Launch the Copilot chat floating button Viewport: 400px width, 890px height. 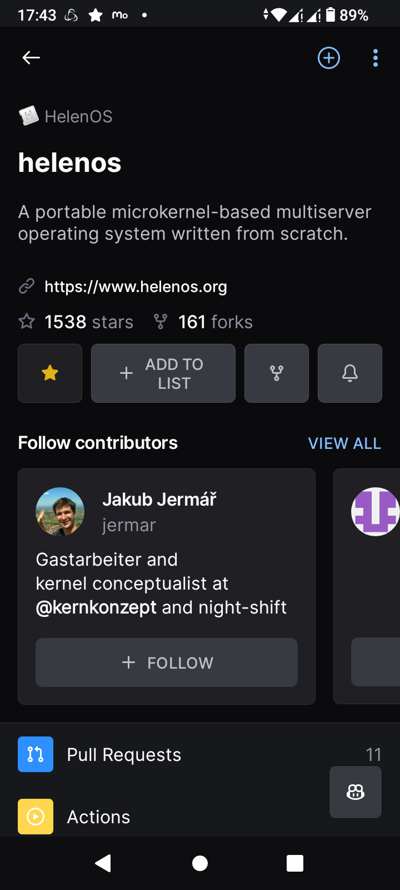356,792
